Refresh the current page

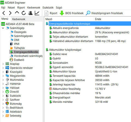pos(24,13)
